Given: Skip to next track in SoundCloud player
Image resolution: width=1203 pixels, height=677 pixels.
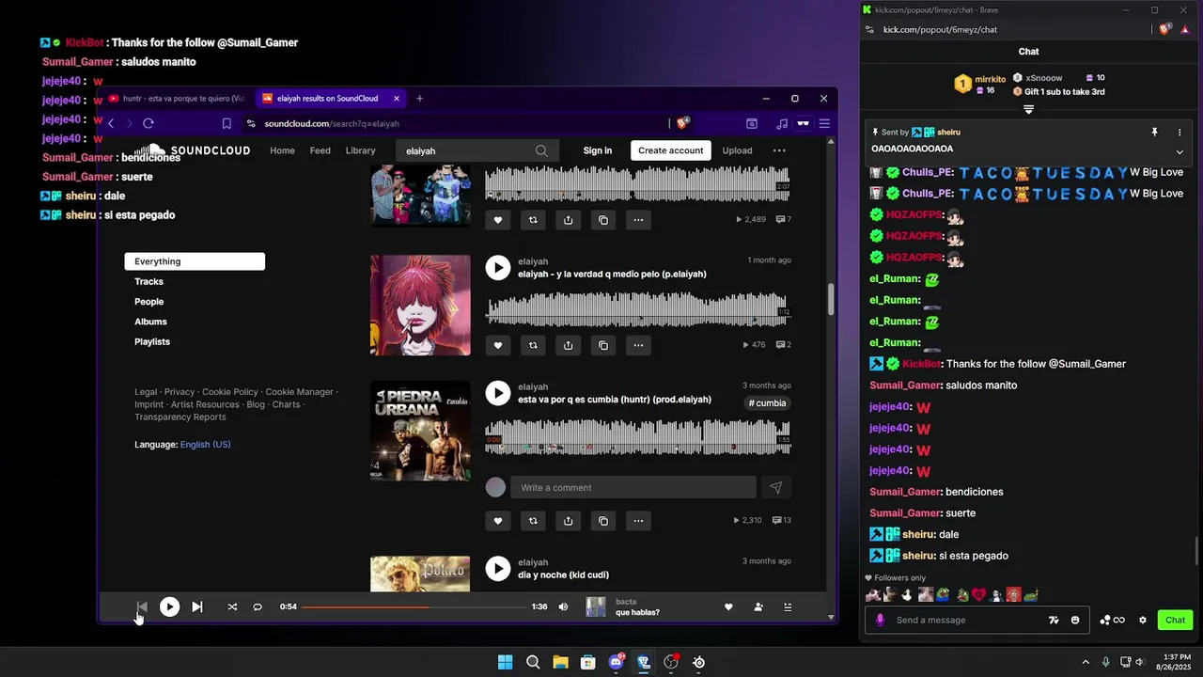Looking at the screenshot, I should [x=197, y=606].
